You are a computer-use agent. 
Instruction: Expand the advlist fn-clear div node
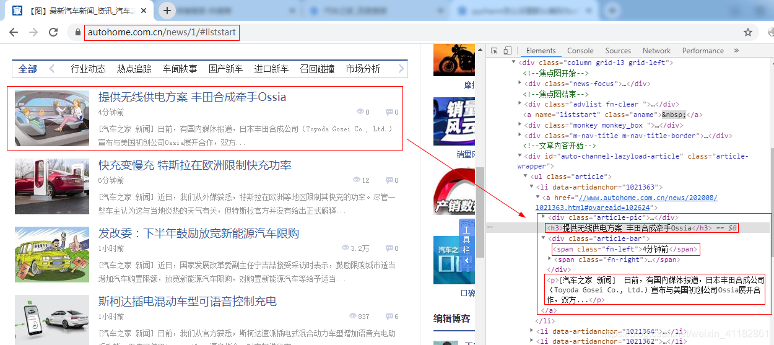521,104
